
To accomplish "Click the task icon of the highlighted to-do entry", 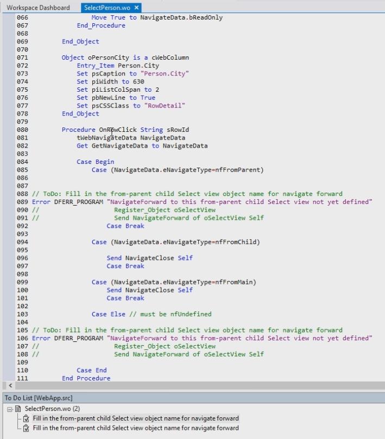I will (26, 418).
